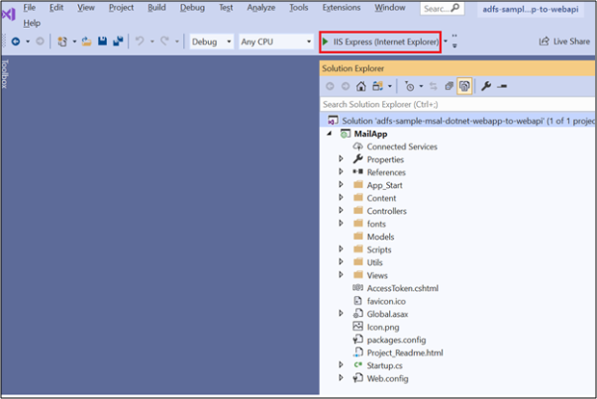Open the Switch Views dropdown arrow
Screen dimensions: 597x399
point(390,87)
